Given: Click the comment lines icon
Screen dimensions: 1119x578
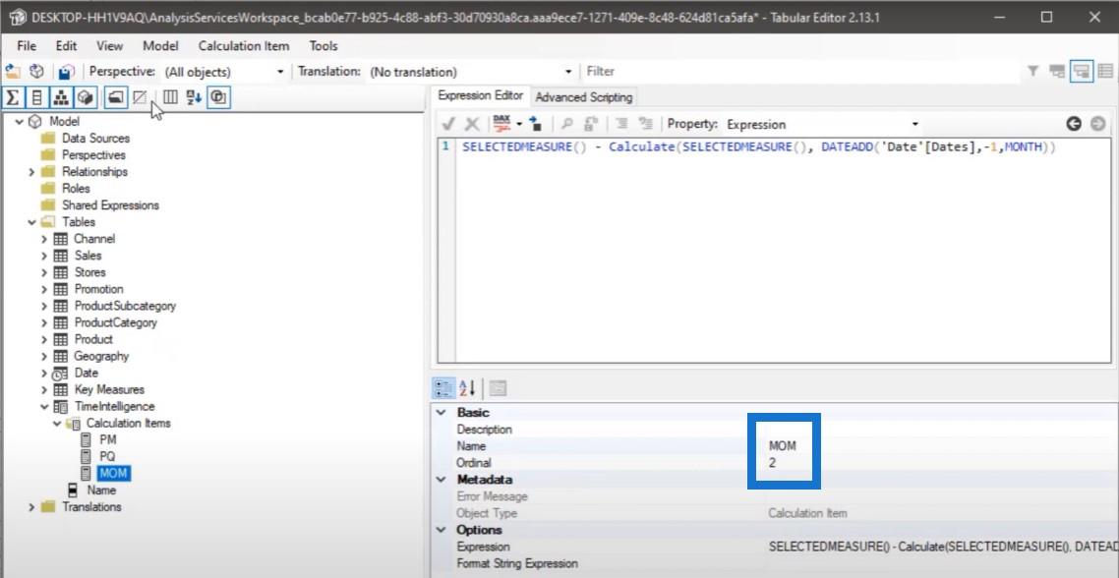Looking at the screenshot, I should (621, 124).
